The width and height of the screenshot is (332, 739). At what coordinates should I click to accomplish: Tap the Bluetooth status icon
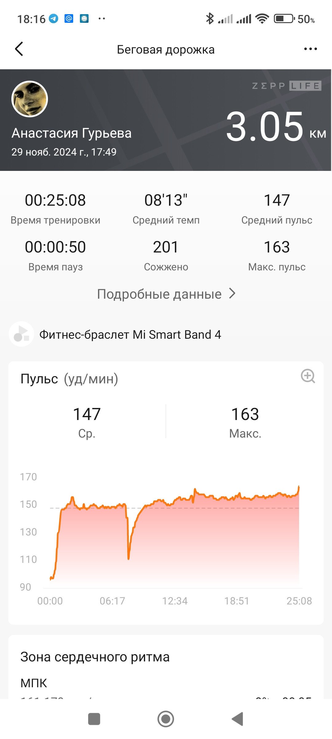pyautogui.click(x=210, y=18)
